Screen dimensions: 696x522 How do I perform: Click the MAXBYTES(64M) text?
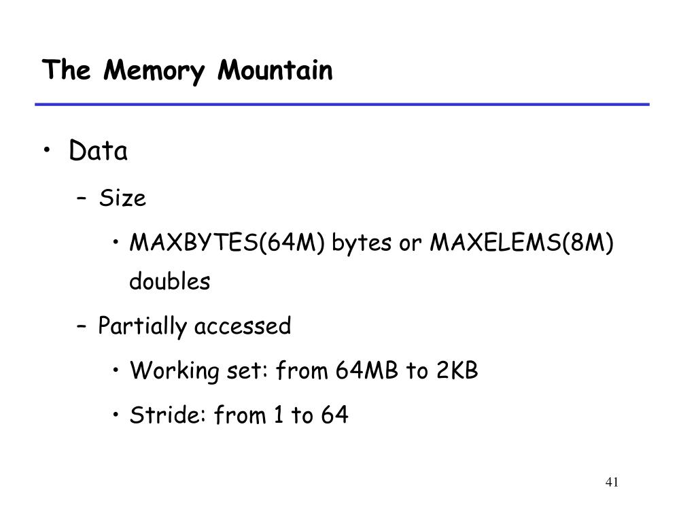[227, 243]
